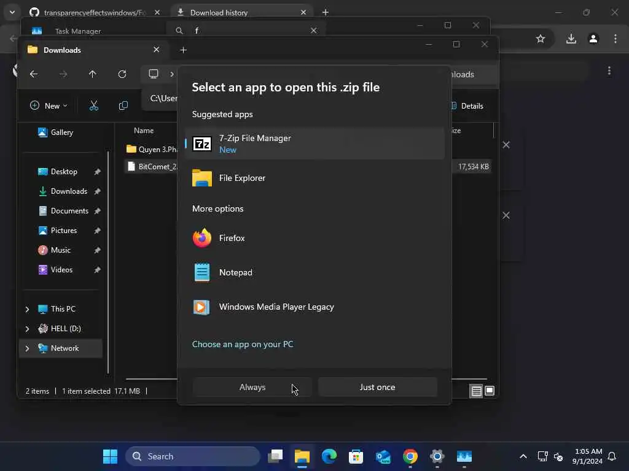Click the This PC monitor icon in the address bar
Screen dimensions: 629x471
(154, 74)
